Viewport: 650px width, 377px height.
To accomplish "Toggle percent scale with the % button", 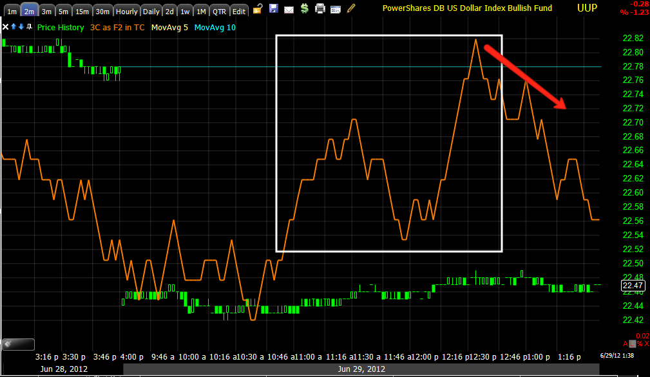I will (x=640, y=344).
